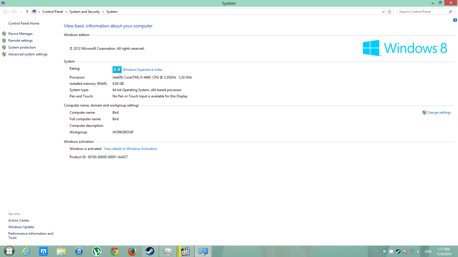Open Windows Update under See also
Screen dimensions: 458x257
21,227
